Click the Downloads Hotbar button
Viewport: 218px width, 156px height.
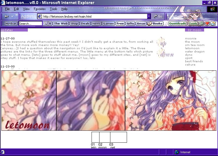coord(178,24)
